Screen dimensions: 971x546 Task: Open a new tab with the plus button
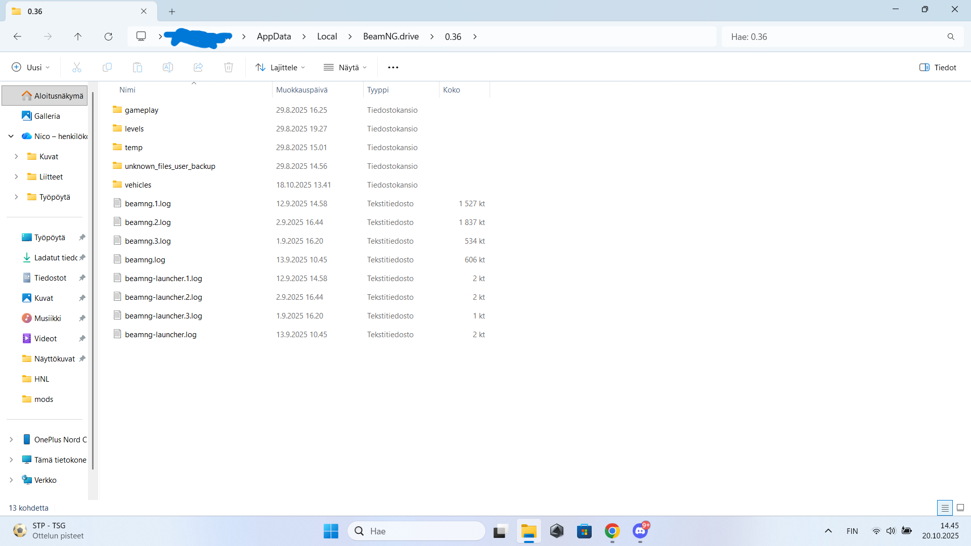[172, 11]
